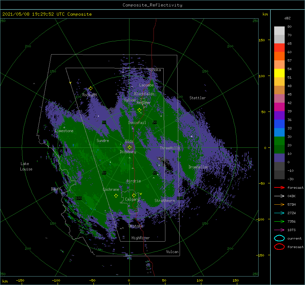Select the 80 dBZ light gray swatch

point(279,31)
